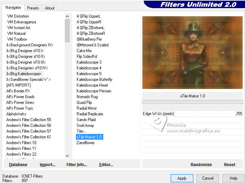Image resolution: width=245 pixels, height=183 pixels.
Task: Choose the xTile Maker 1.0 filter
Action: pyautogui.click(x=89, y=137)
